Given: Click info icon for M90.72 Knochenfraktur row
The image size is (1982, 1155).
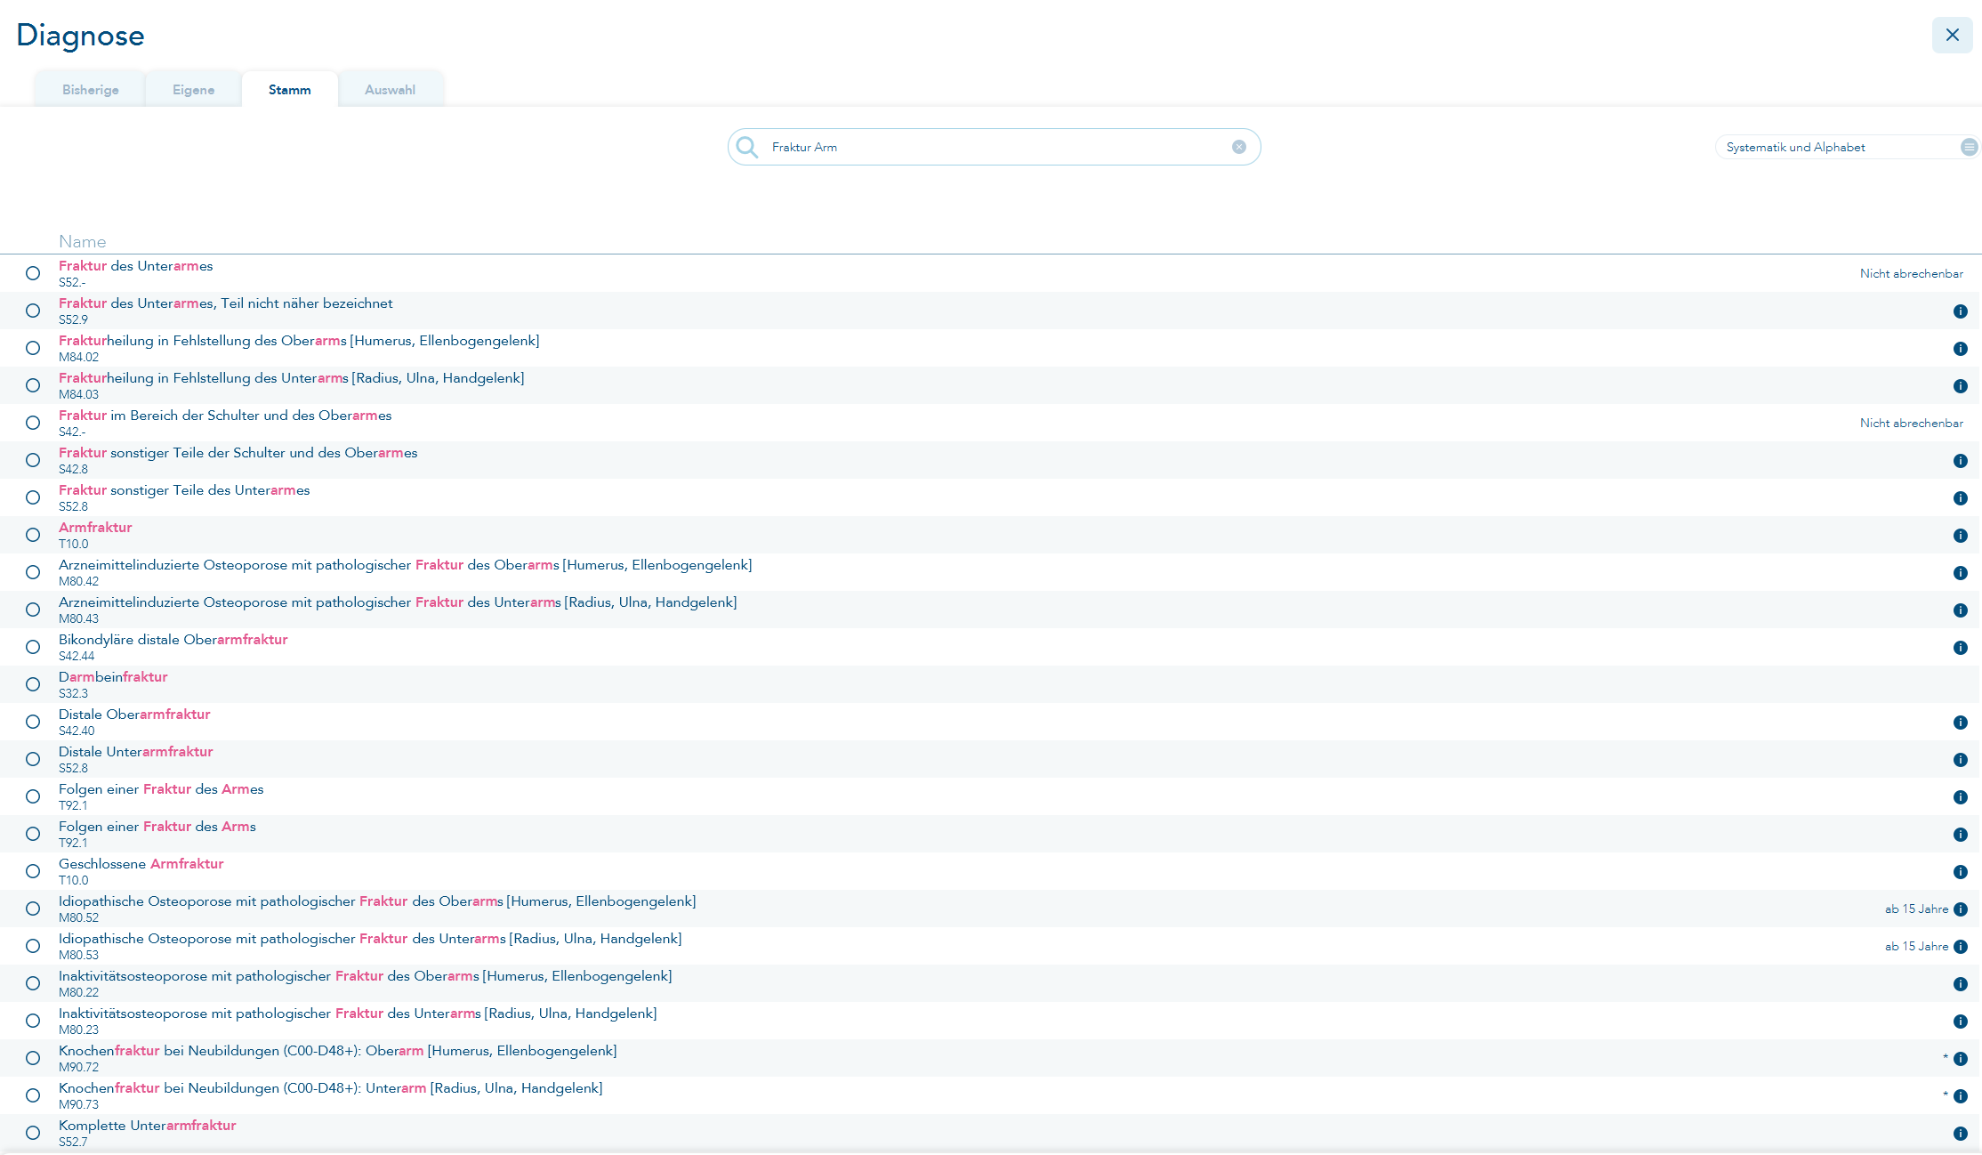Looking at the screenshot, I should [x=1960, y=1059].
